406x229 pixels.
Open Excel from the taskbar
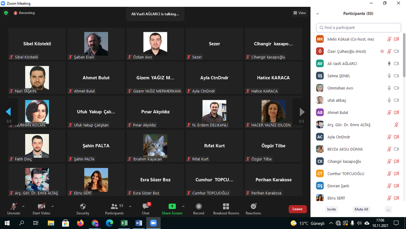click(x=124, y=223)
